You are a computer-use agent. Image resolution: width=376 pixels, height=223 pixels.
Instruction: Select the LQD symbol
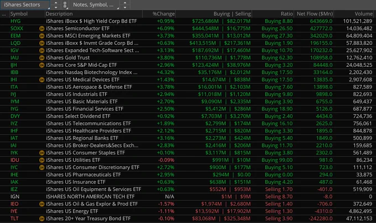tap(15, 43)
